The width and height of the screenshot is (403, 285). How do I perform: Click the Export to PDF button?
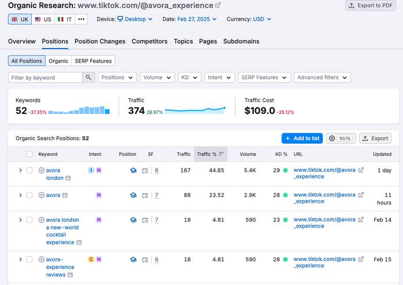(370, 6)
